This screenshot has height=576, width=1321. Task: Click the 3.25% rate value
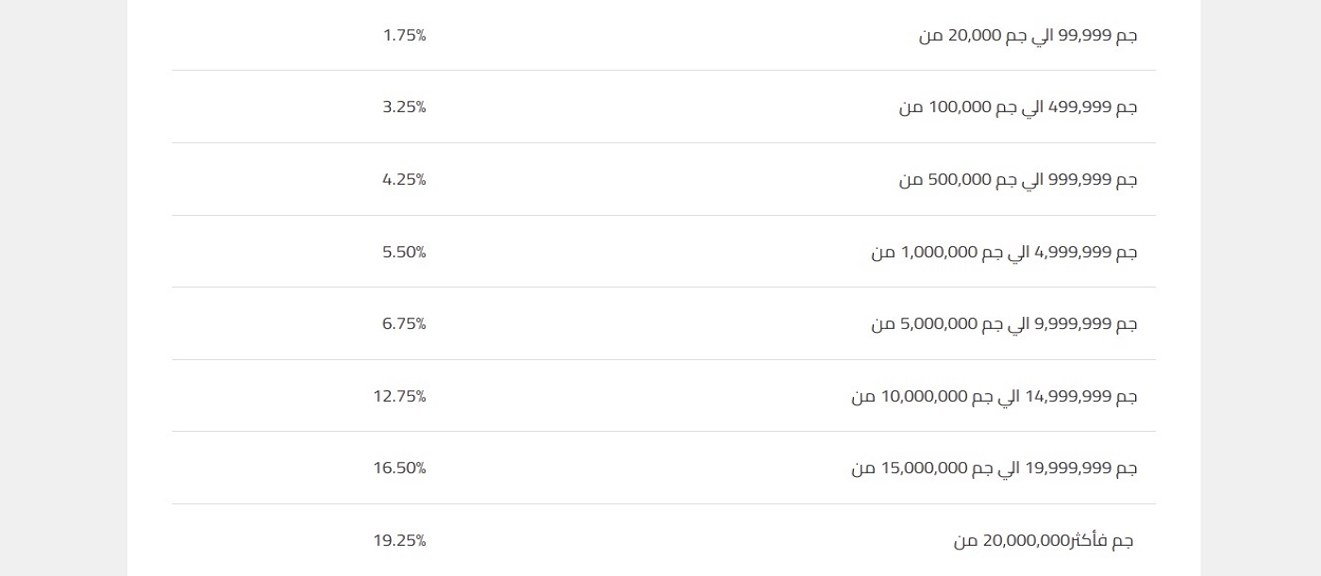(404, 107)
